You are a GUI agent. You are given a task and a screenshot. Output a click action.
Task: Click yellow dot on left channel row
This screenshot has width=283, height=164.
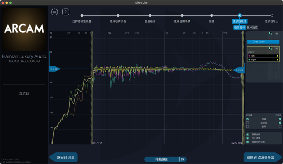tap(278, 56)
